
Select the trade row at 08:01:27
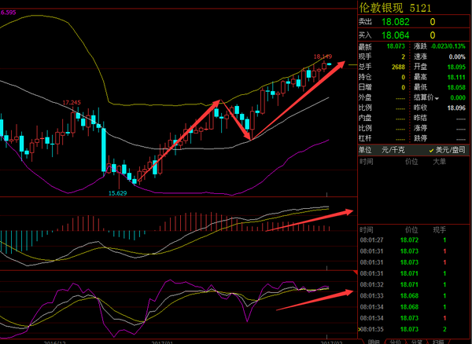pos(403,240)
